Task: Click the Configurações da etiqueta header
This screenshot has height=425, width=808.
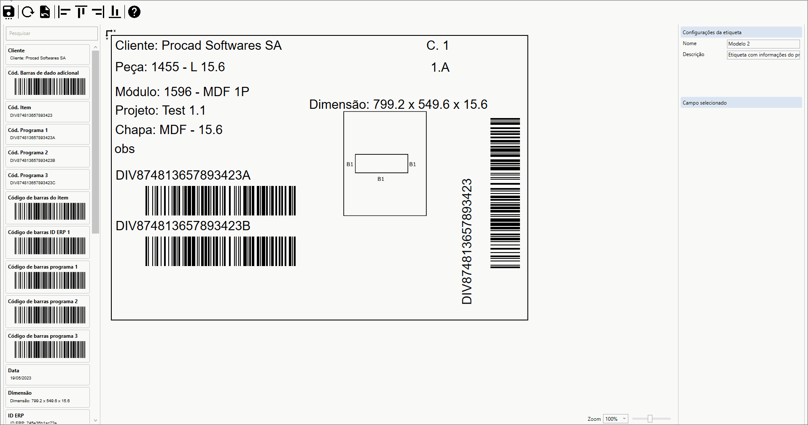Action: tap(741, 32)
